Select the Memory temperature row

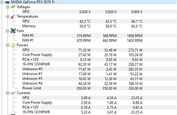[99, 26]
